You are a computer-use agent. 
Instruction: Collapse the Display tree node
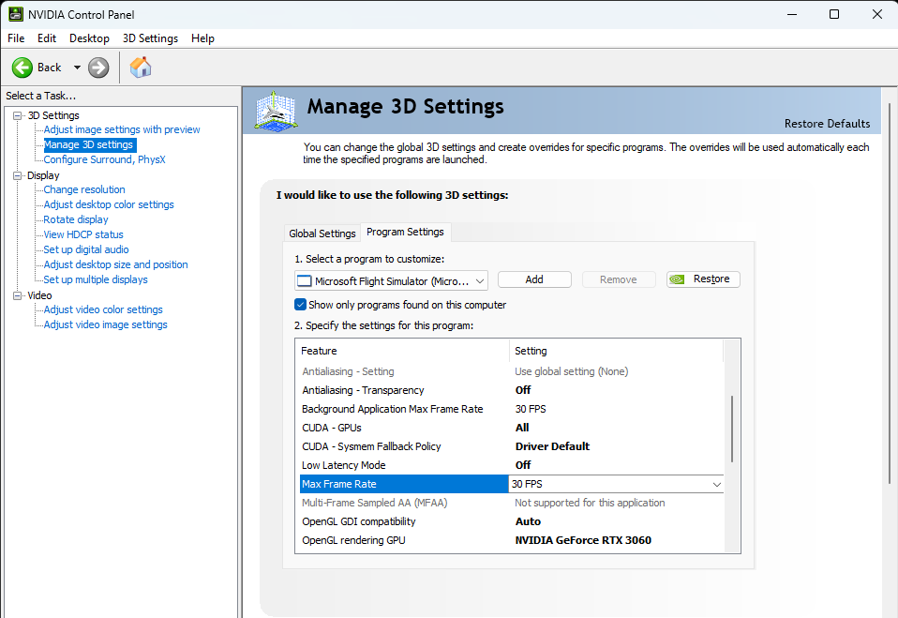[x=18, y=176]
